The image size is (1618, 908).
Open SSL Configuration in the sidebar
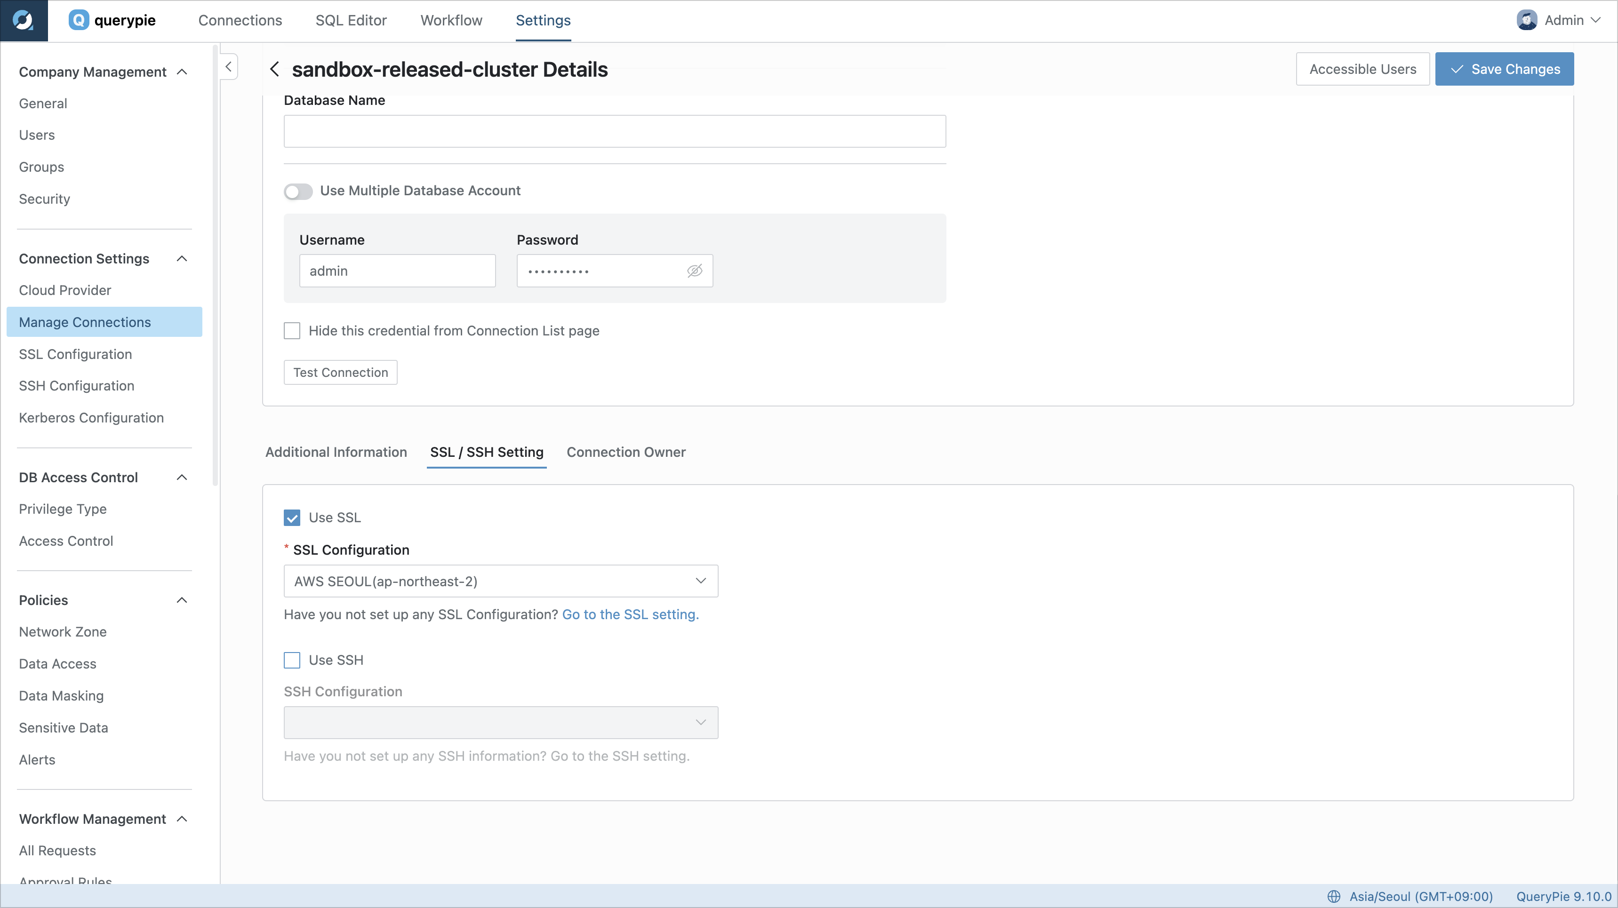click(x=75, y=353)
